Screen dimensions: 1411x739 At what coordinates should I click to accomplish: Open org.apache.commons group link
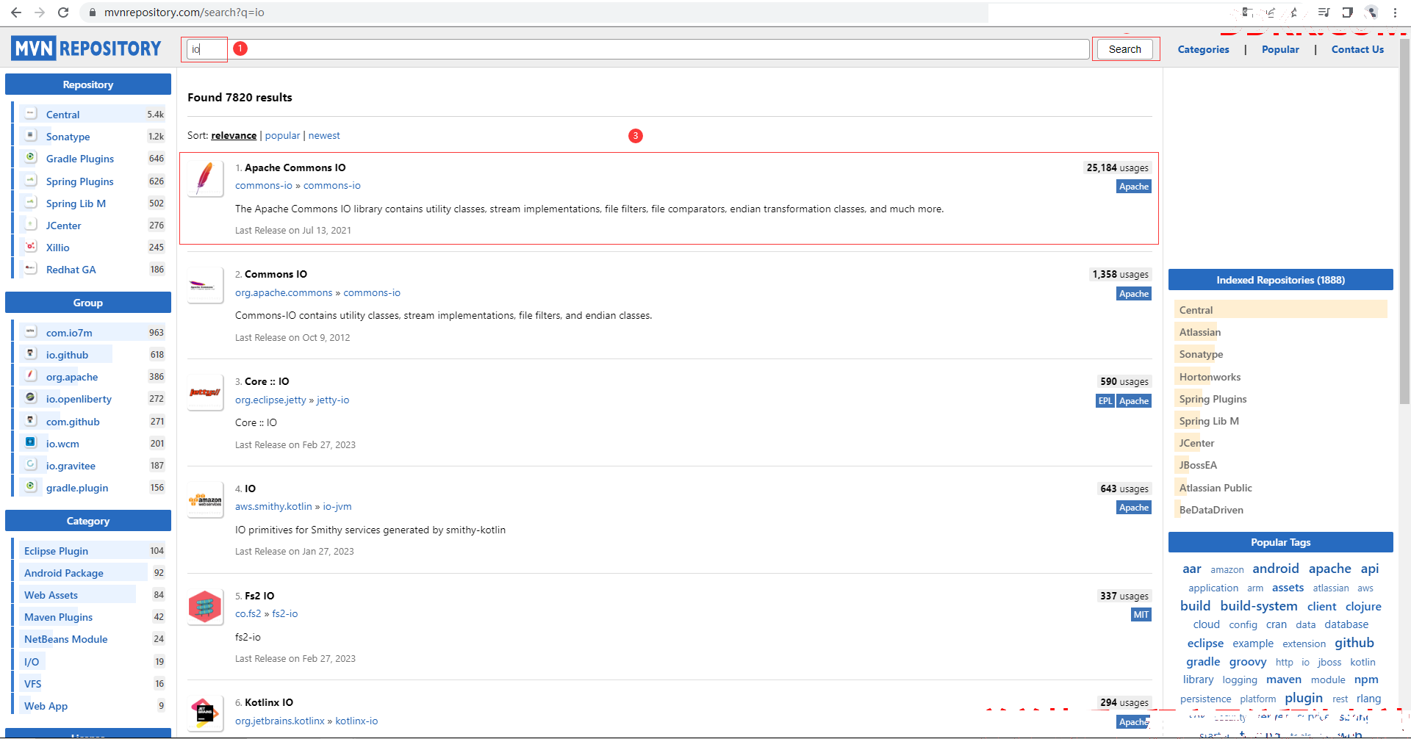click(284, 292)
